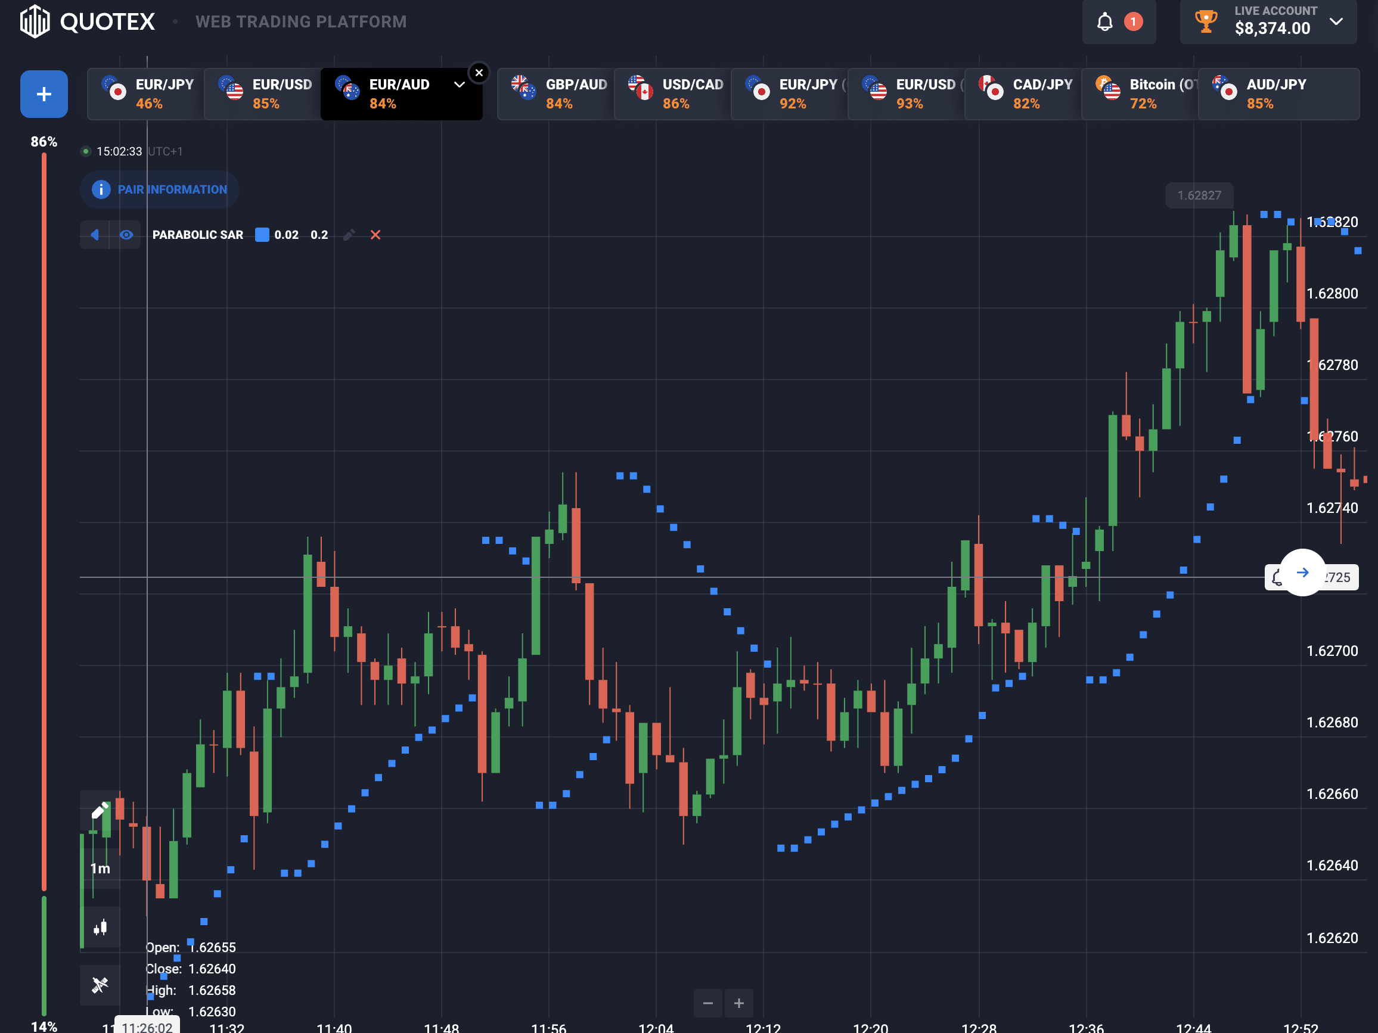Open drawing tools pencil icon
Image resolution: width=1378 pixels, height=1033 pixels.
tap(100, 811)
